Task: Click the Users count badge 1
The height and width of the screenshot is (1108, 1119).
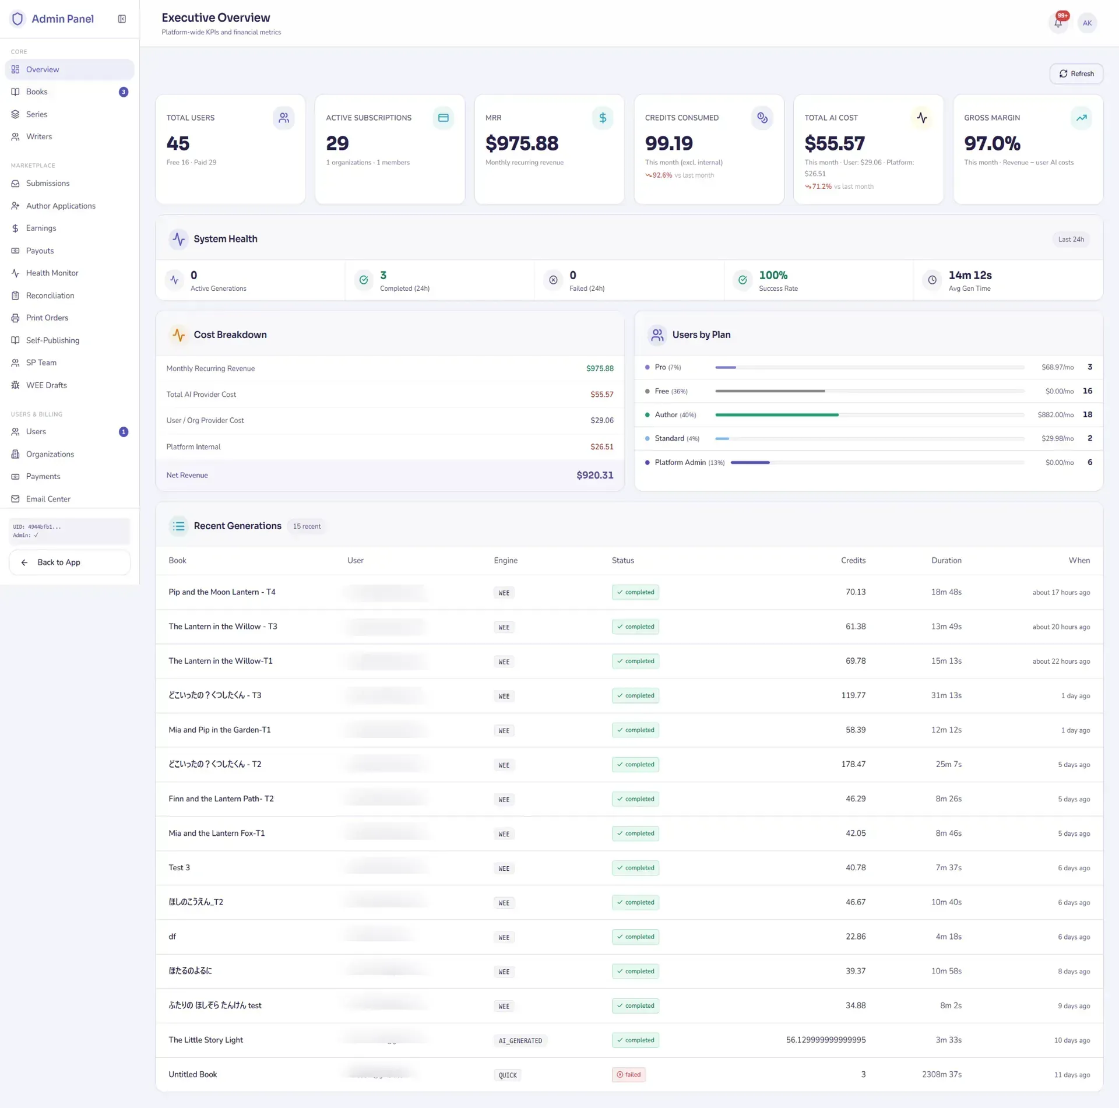Action: pos(124,432)
